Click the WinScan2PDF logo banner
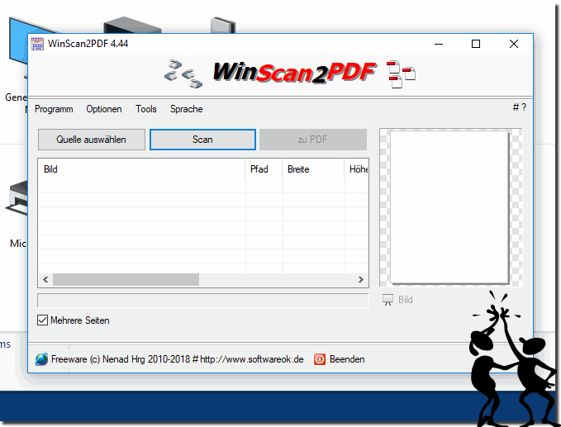The image size is (561, 427). click(294, 73)
